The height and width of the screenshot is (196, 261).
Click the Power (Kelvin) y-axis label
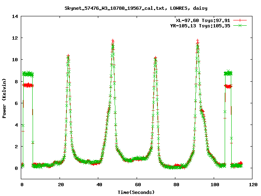click(4, 98)
